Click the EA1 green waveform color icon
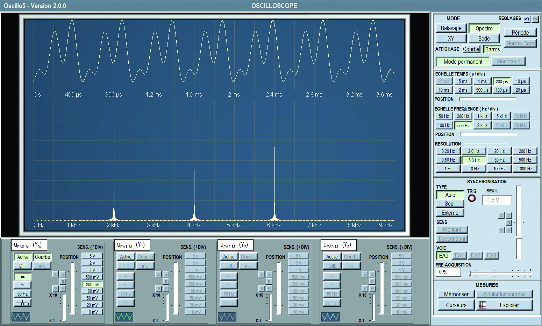This screenshot has width=542, height=326. [124, 317]
